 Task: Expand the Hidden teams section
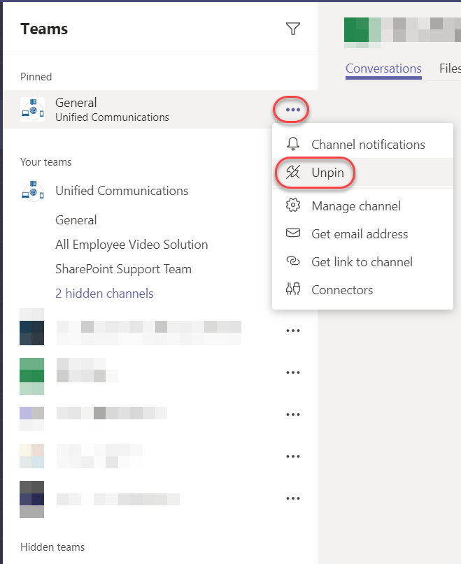point(52,547)
